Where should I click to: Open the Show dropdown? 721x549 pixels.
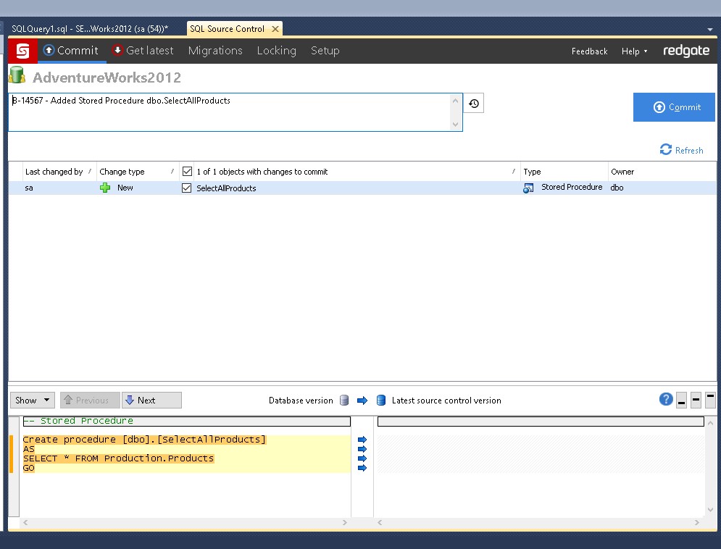pyautogui.click(x=33, y=400)
